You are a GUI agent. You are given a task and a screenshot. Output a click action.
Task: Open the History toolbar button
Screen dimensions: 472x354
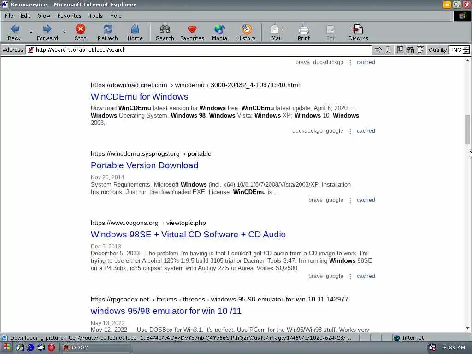[246, 33]
